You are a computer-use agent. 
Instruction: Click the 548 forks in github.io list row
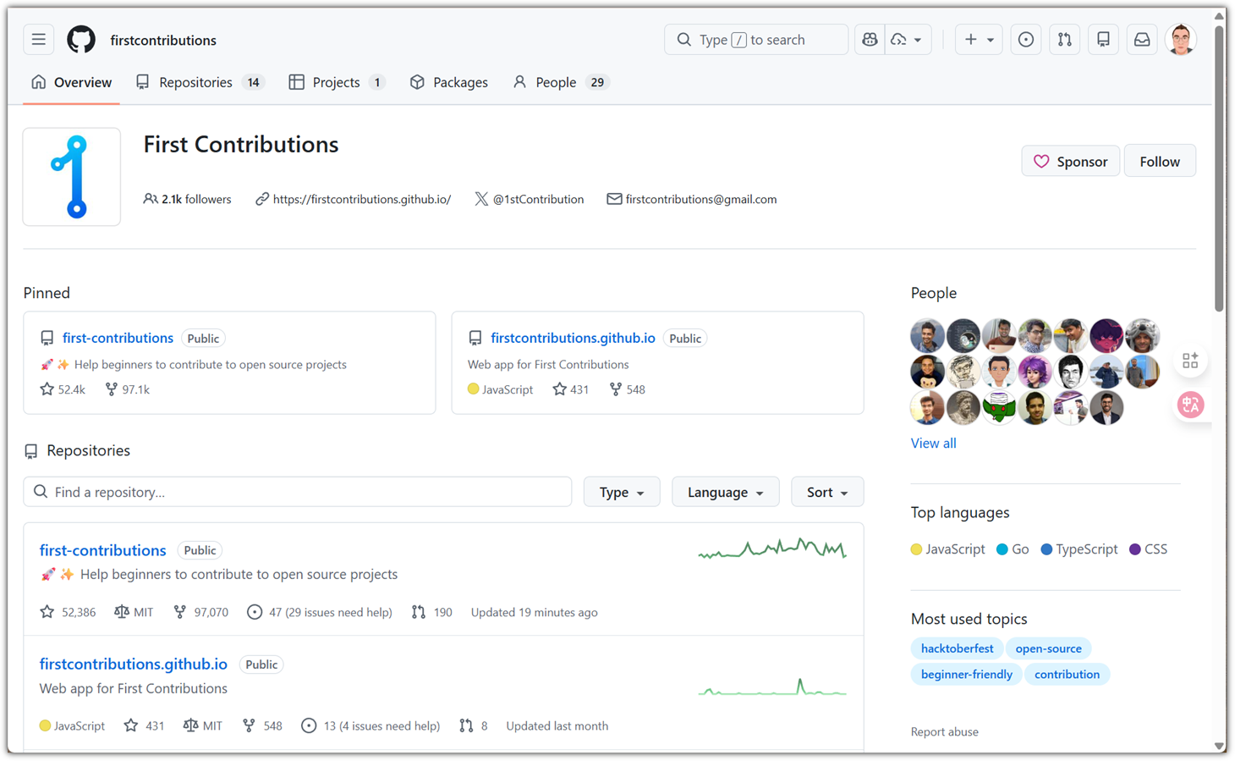(261, 725)
